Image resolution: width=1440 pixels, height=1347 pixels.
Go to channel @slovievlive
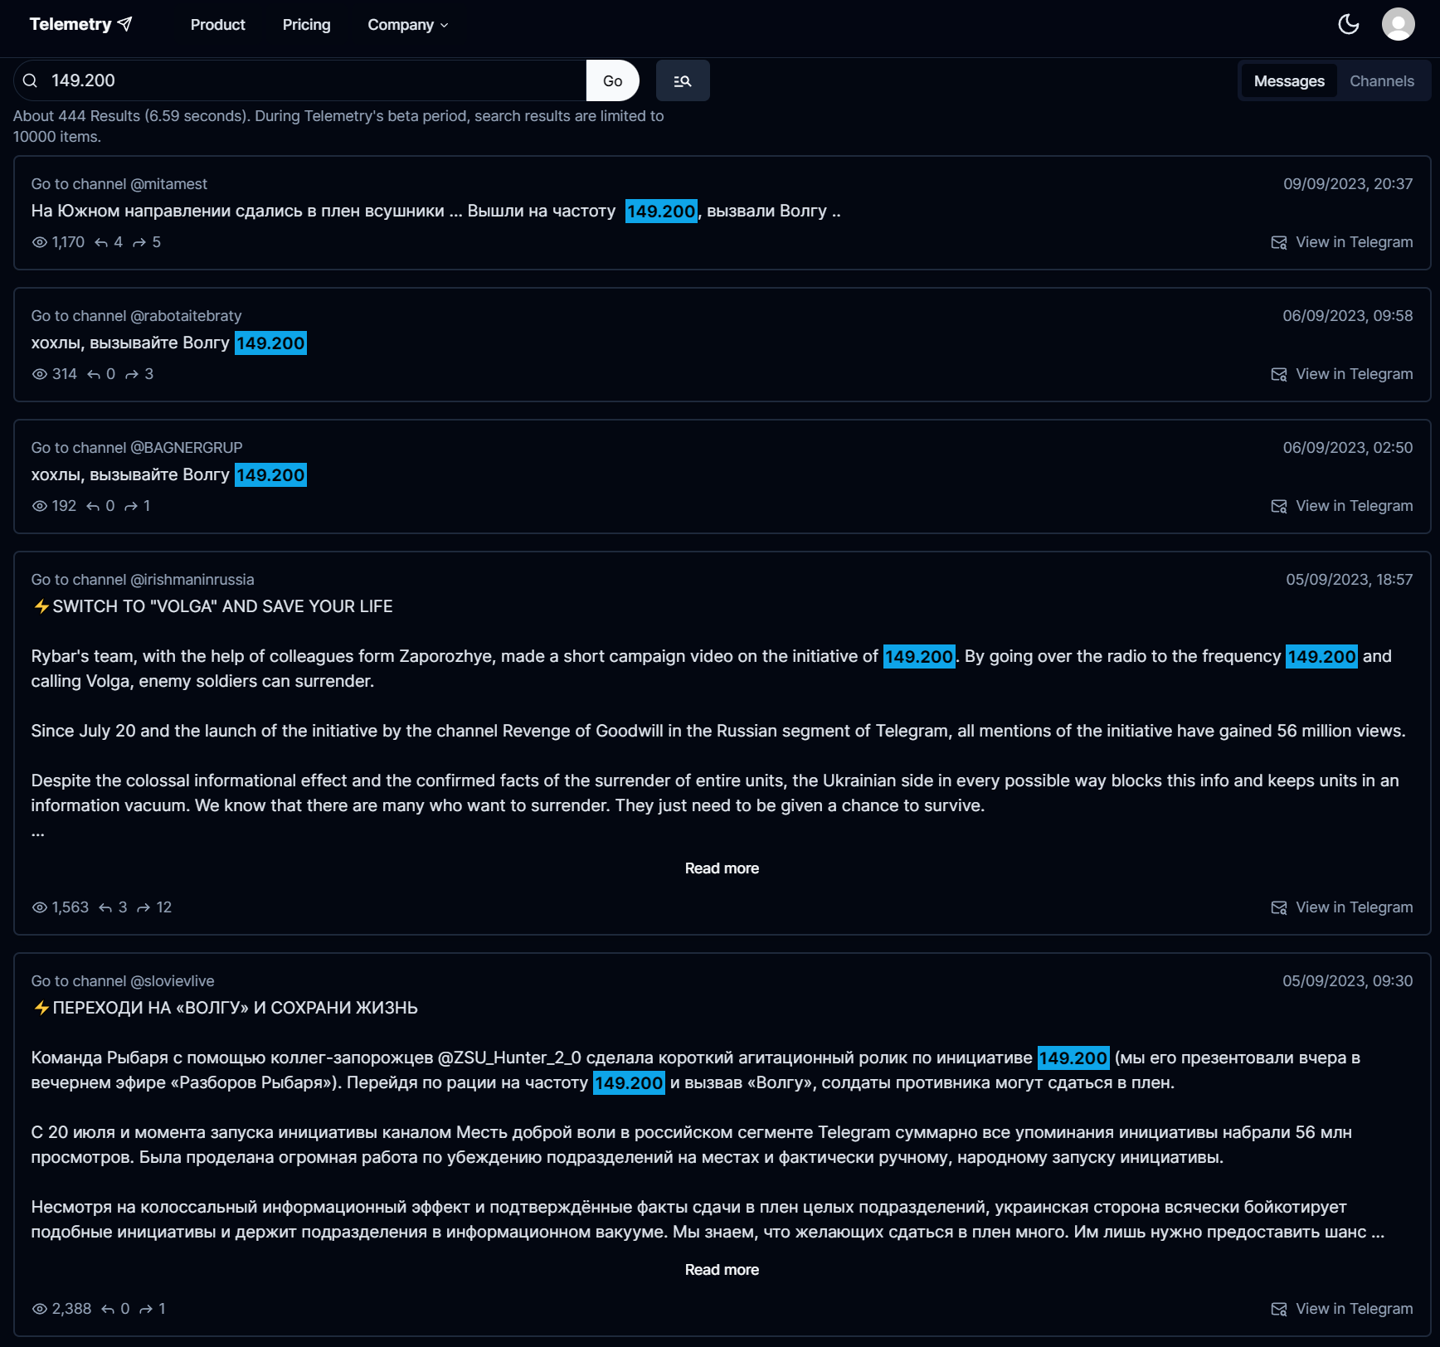pos(123,980)
